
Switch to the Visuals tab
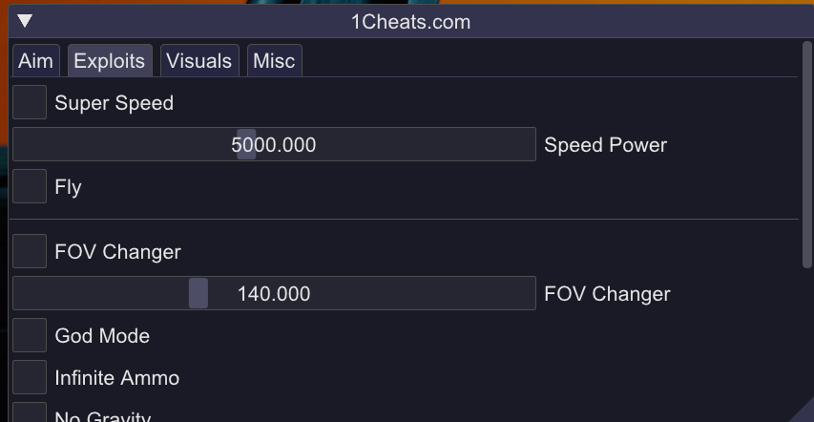(x=198, y=61)
